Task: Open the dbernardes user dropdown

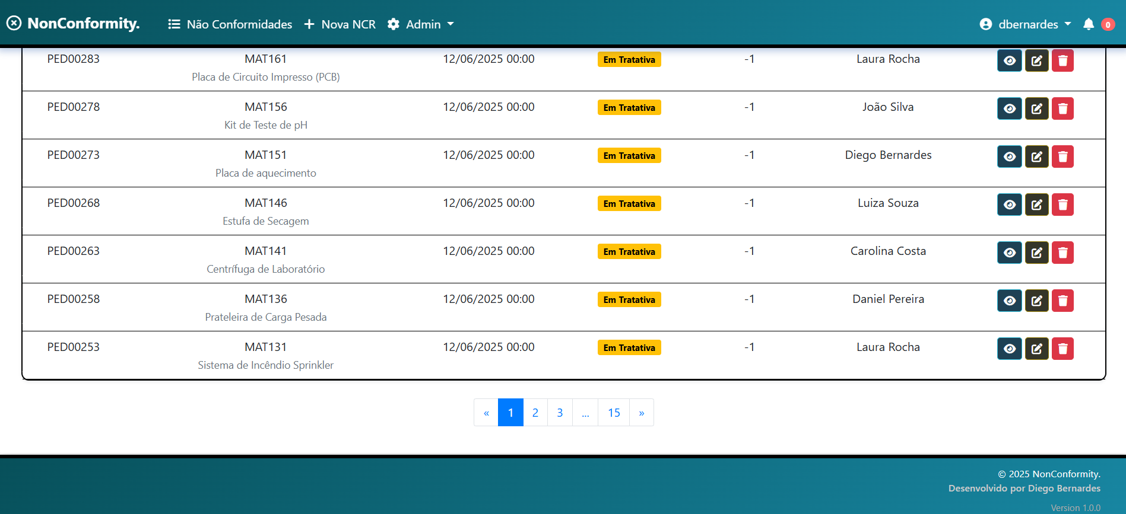Action: [1026, 24]
